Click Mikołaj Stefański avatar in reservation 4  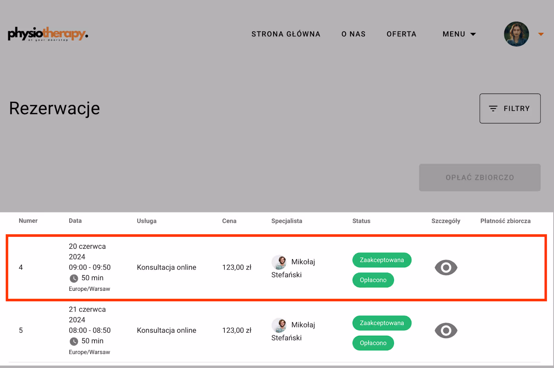point(279,262)
